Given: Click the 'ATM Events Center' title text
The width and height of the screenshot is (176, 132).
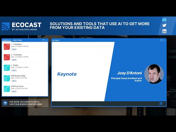Looking at the screenshot, I should point(18,76).
